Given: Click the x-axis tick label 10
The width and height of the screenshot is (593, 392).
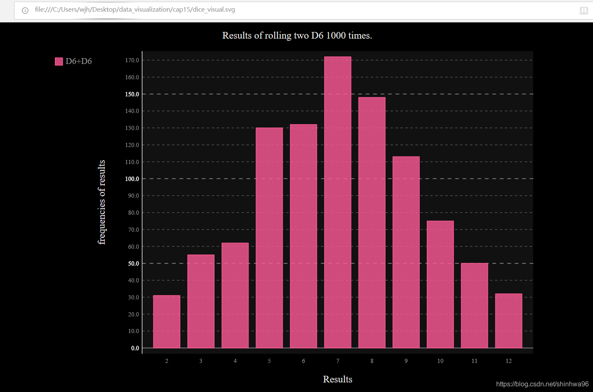Looking at the screenshot, I should click(440, 361).
